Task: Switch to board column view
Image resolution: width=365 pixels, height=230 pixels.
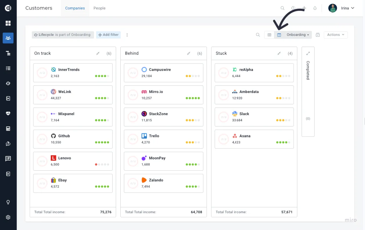Action: pos(279,35)
